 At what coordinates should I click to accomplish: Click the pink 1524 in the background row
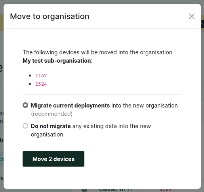[x=166, y=190]
